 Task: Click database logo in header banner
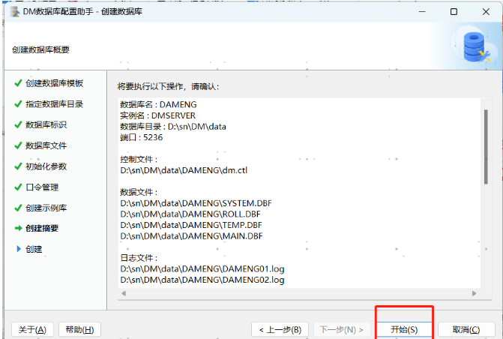(475, 47)
